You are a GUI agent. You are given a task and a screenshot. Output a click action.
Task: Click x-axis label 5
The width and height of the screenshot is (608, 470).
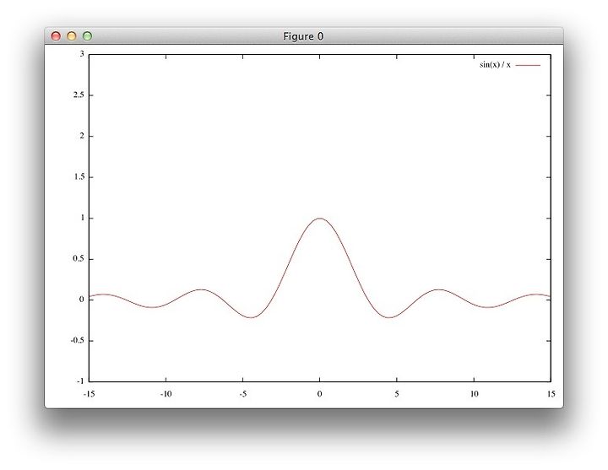(397, 394)
